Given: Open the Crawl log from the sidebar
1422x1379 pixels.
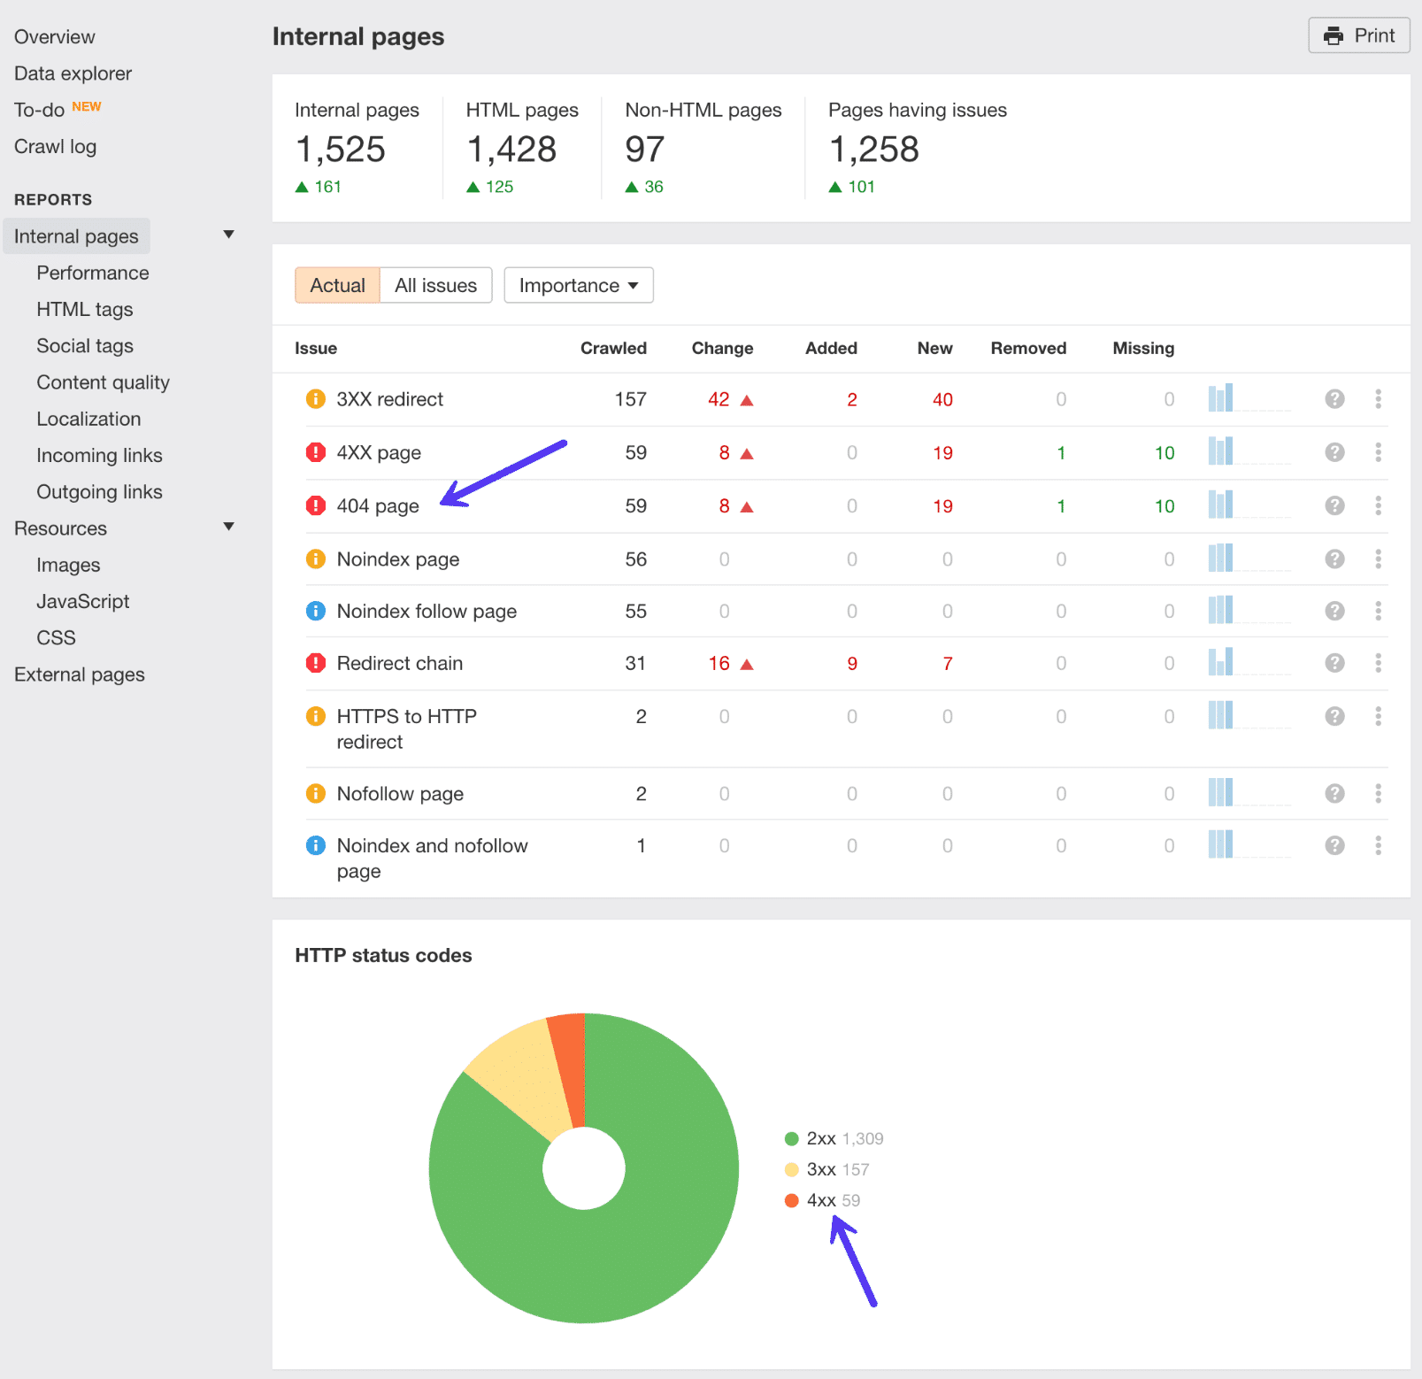Looking at the screenshot, I should (55, 146).
